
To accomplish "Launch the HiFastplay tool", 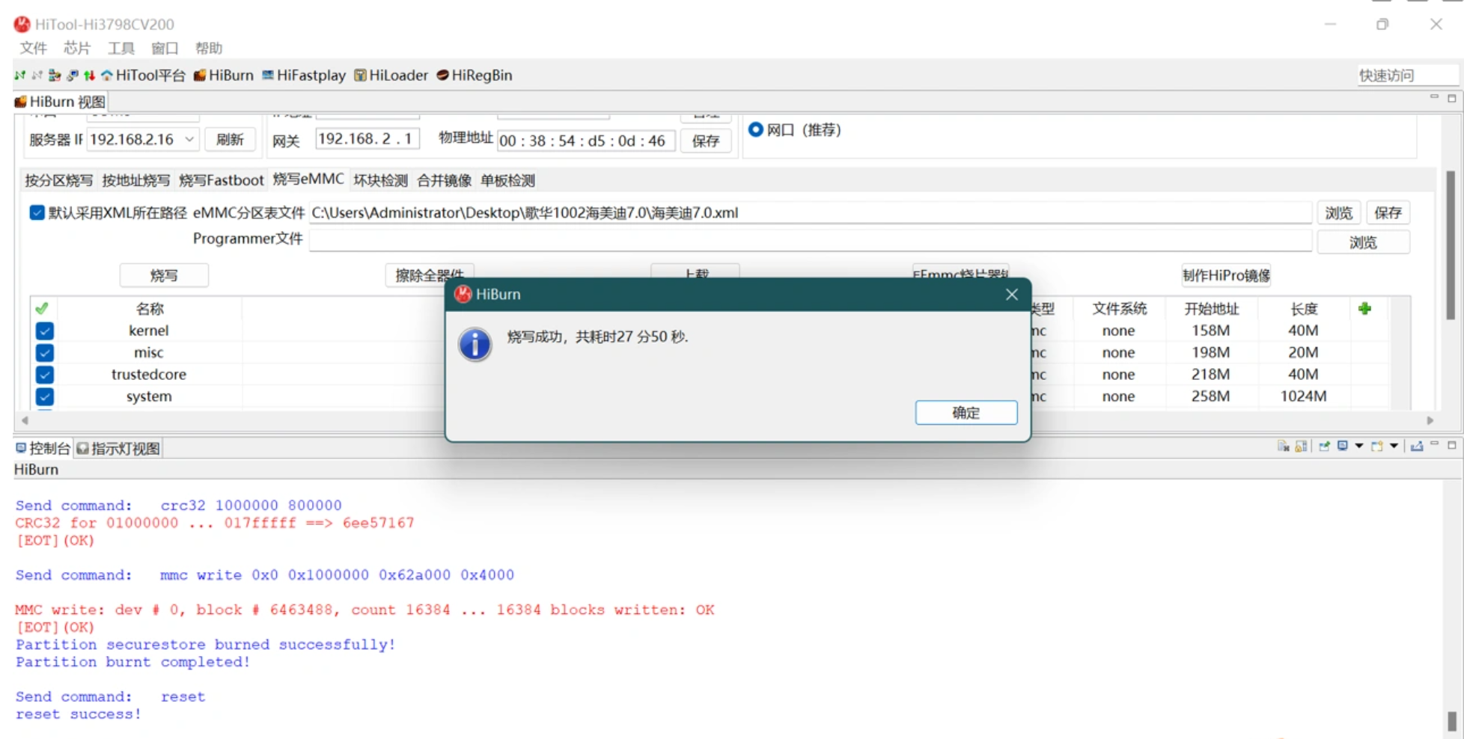I will click(x=304, y=76).
